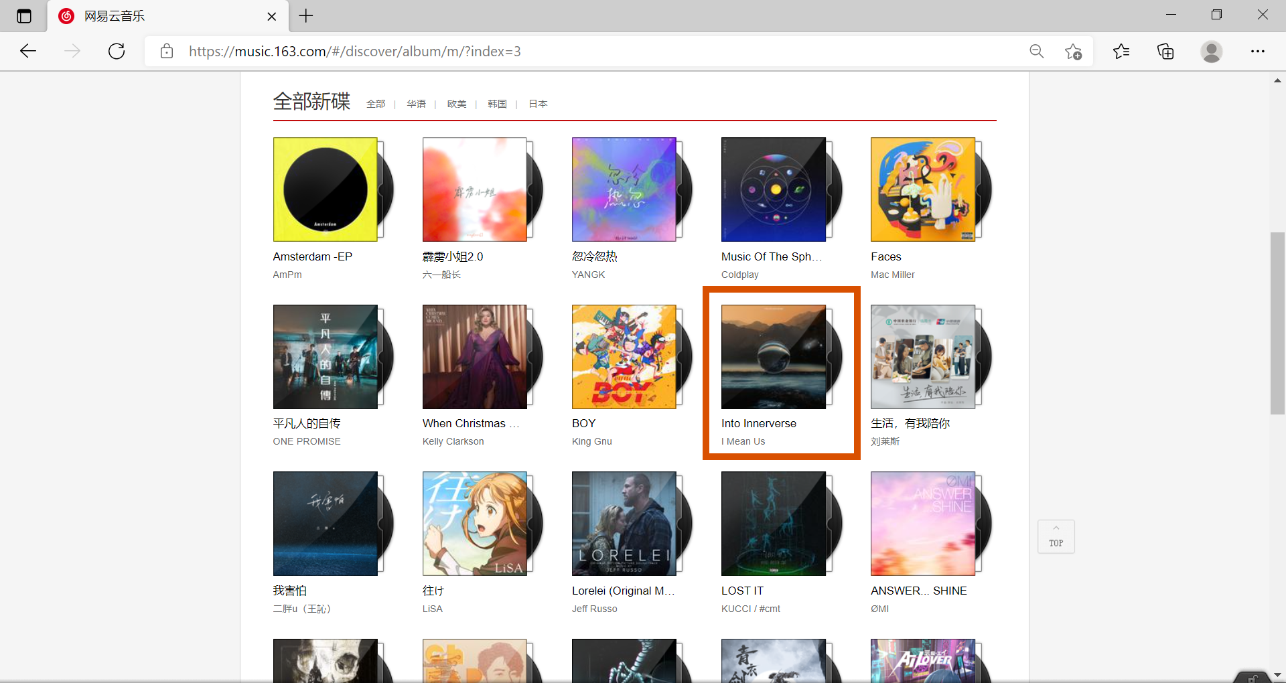Switch to the 韩国 category filter

point(497,104)
